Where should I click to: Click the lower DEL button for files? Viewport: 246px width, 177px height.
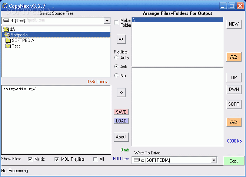(234, 122)
